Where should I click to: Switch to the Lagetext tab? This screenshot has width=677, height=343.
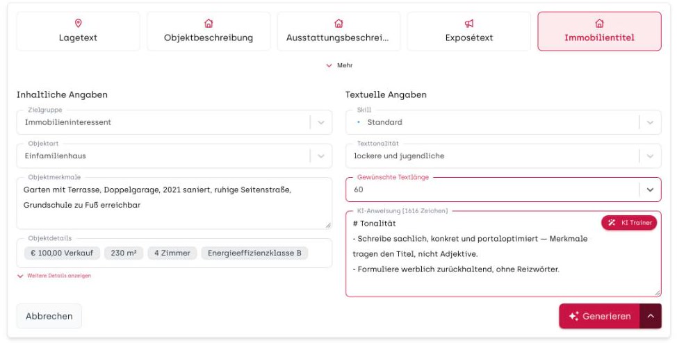click(x=78, y=31)
